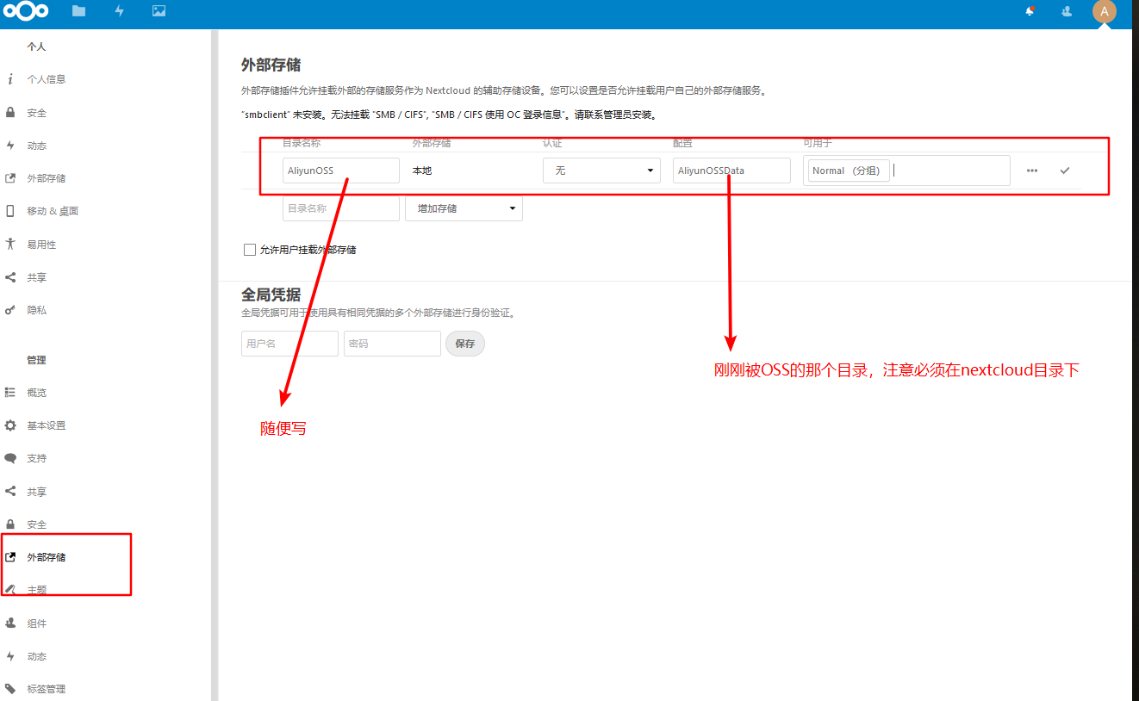Open the three-dots options for AliyunOSS row
1139x701 pixels.
(1032, 171)
